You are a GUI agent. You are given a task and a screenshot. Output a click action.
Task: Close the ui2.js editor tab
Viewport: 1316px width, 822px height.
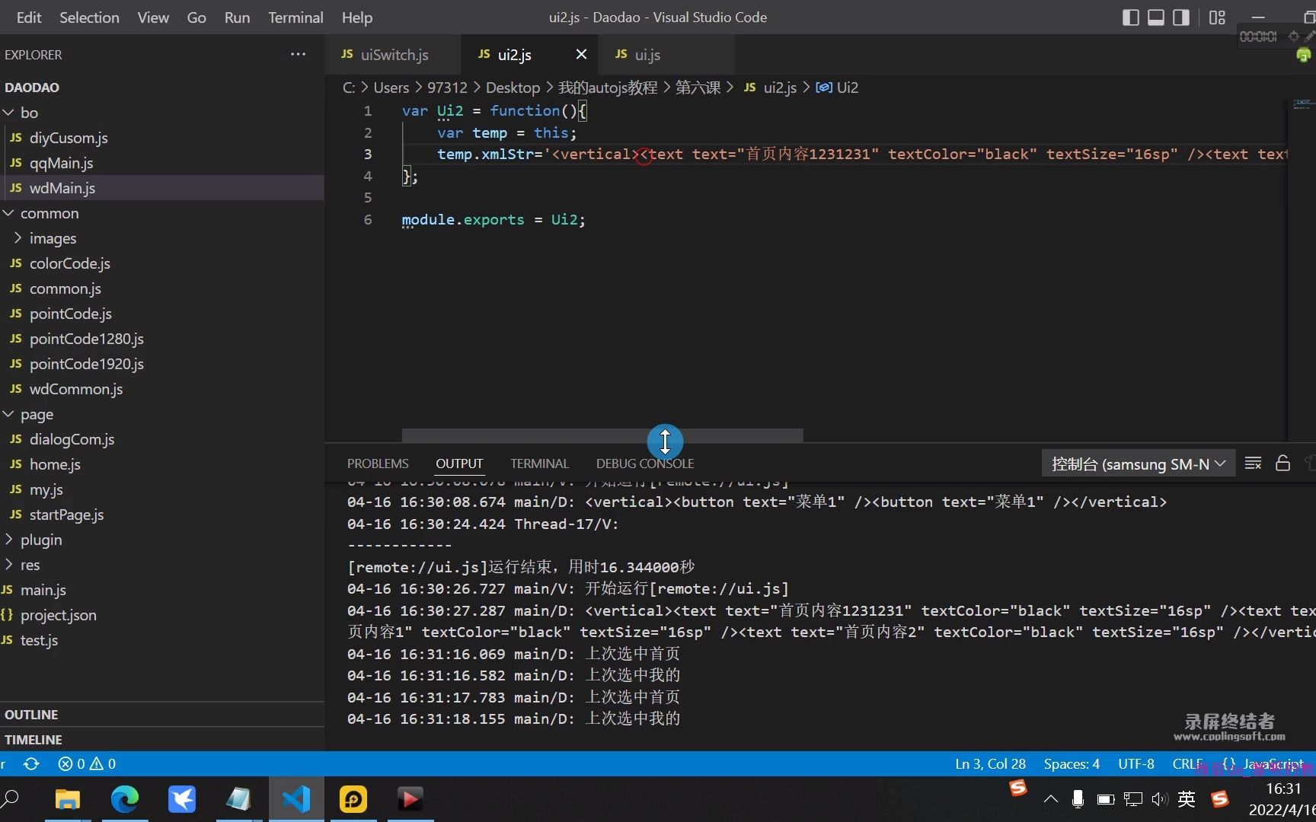coord(581,54)
